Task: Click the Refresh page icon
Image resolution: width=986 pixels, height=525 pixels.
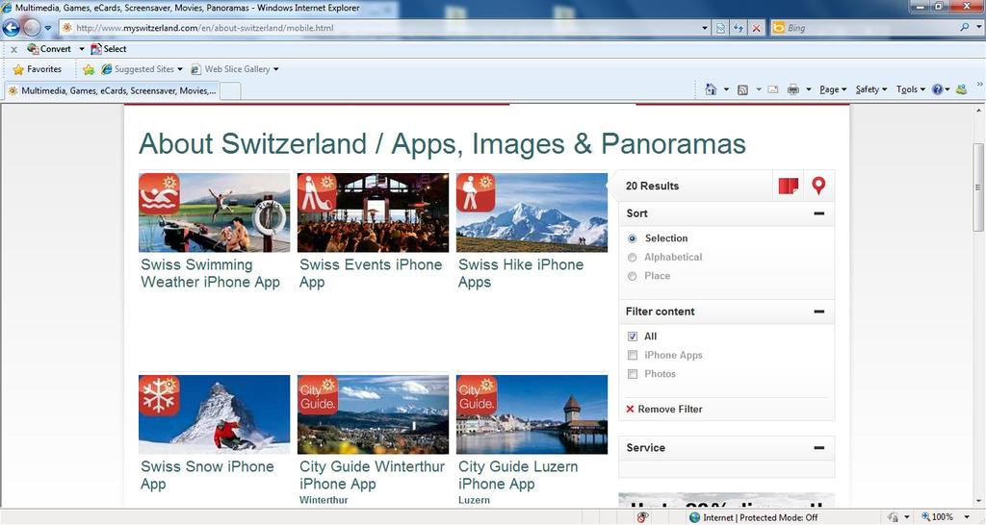Action: point(739,28)
